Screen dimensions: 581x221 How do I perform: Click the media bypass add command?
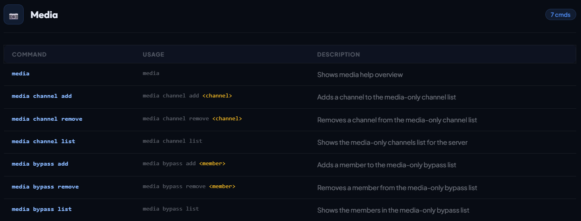tap(40, 164)
